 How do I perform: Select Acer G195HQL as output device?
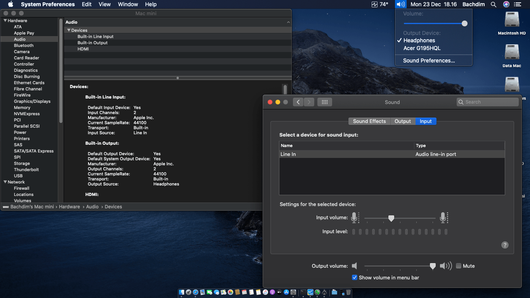tap(422, 48)
